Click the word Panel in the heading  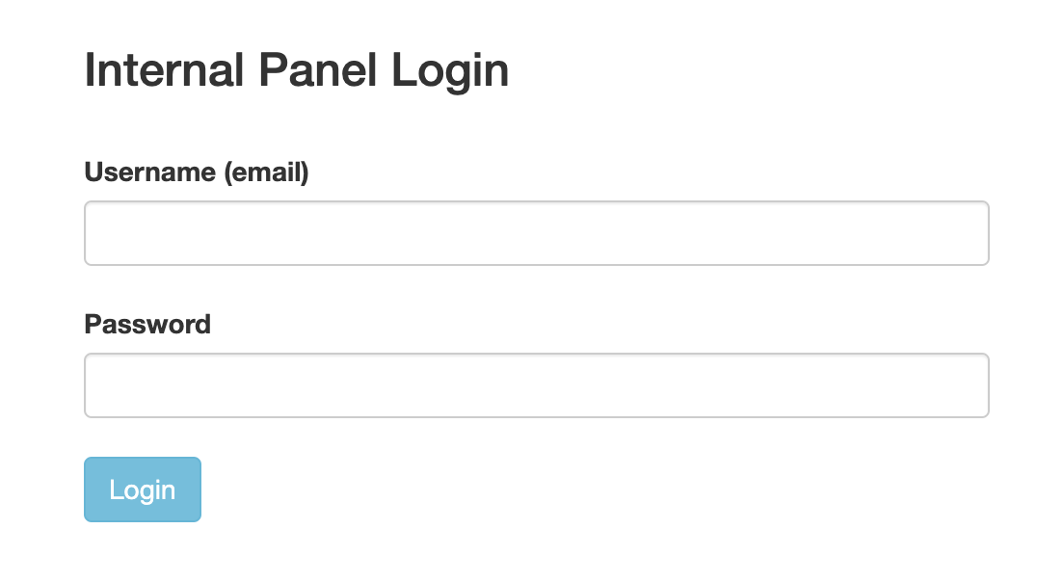317,69
